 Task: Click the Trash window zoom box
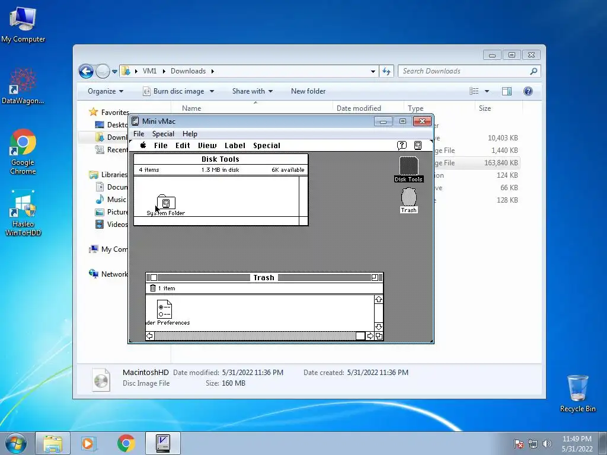pyautogui.click(x=375, y=277)
